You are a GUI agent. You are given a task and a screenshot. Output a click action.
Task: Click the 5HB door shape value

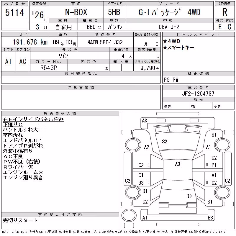point(114,12)
